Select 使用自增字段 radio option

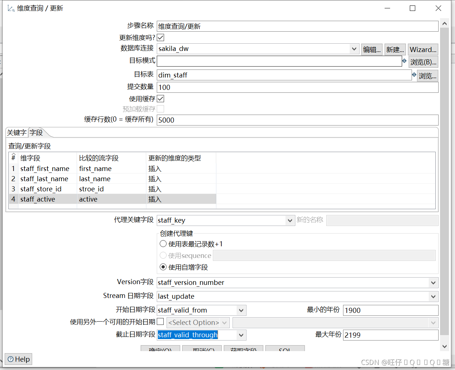pyautogui.click(x=163, y=267)
